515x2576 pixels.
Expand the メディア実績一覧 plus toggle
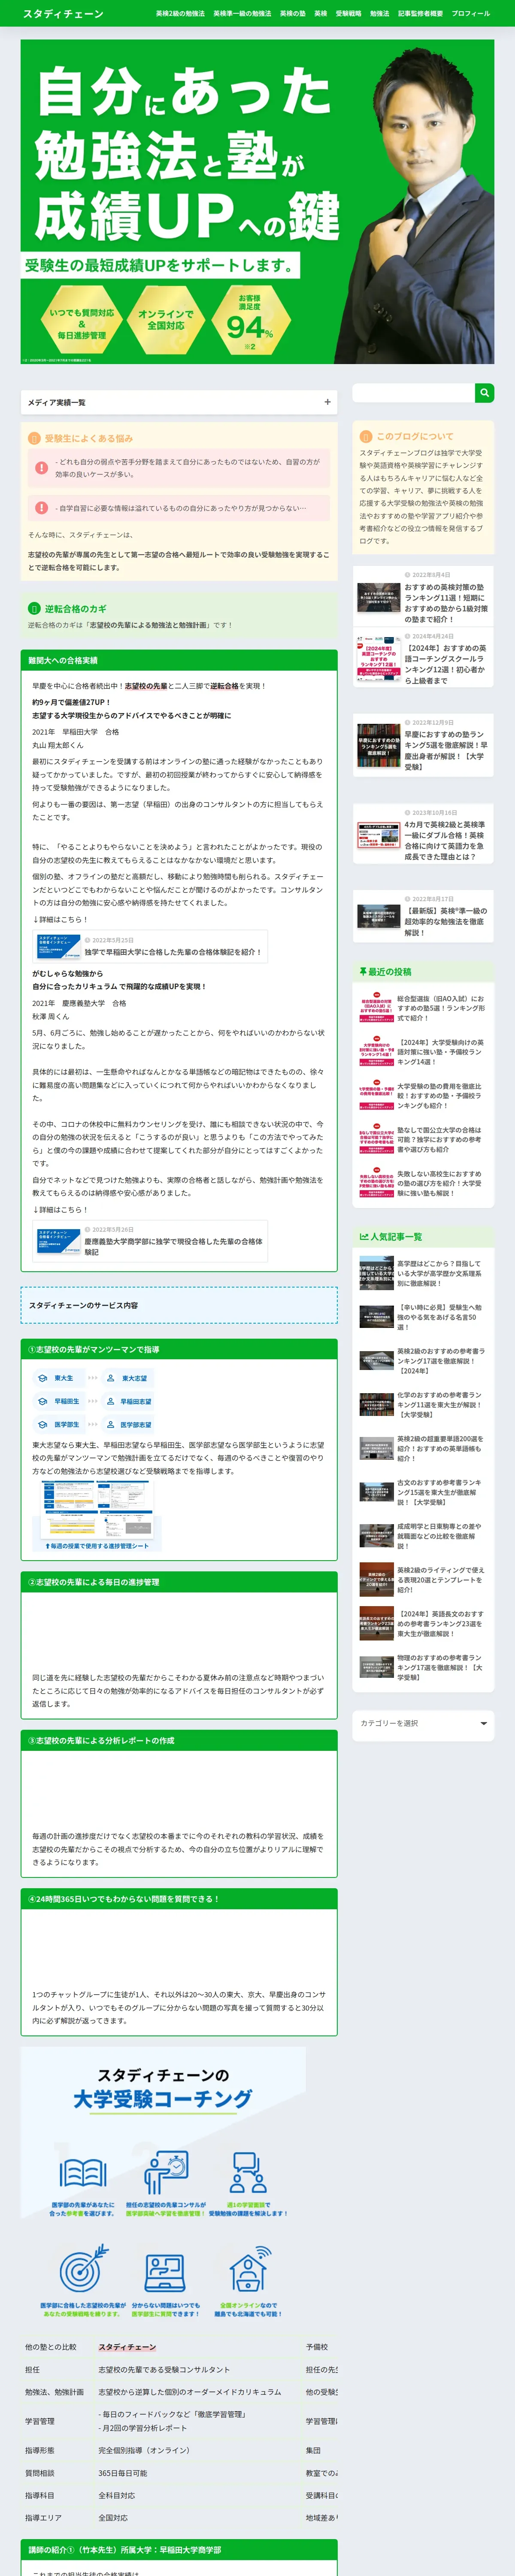tap(327, 402)
